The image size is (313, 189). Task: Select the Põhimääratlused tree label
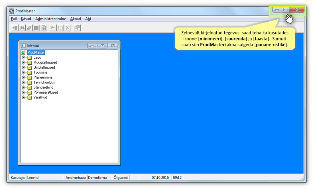(x=46, y=92)
